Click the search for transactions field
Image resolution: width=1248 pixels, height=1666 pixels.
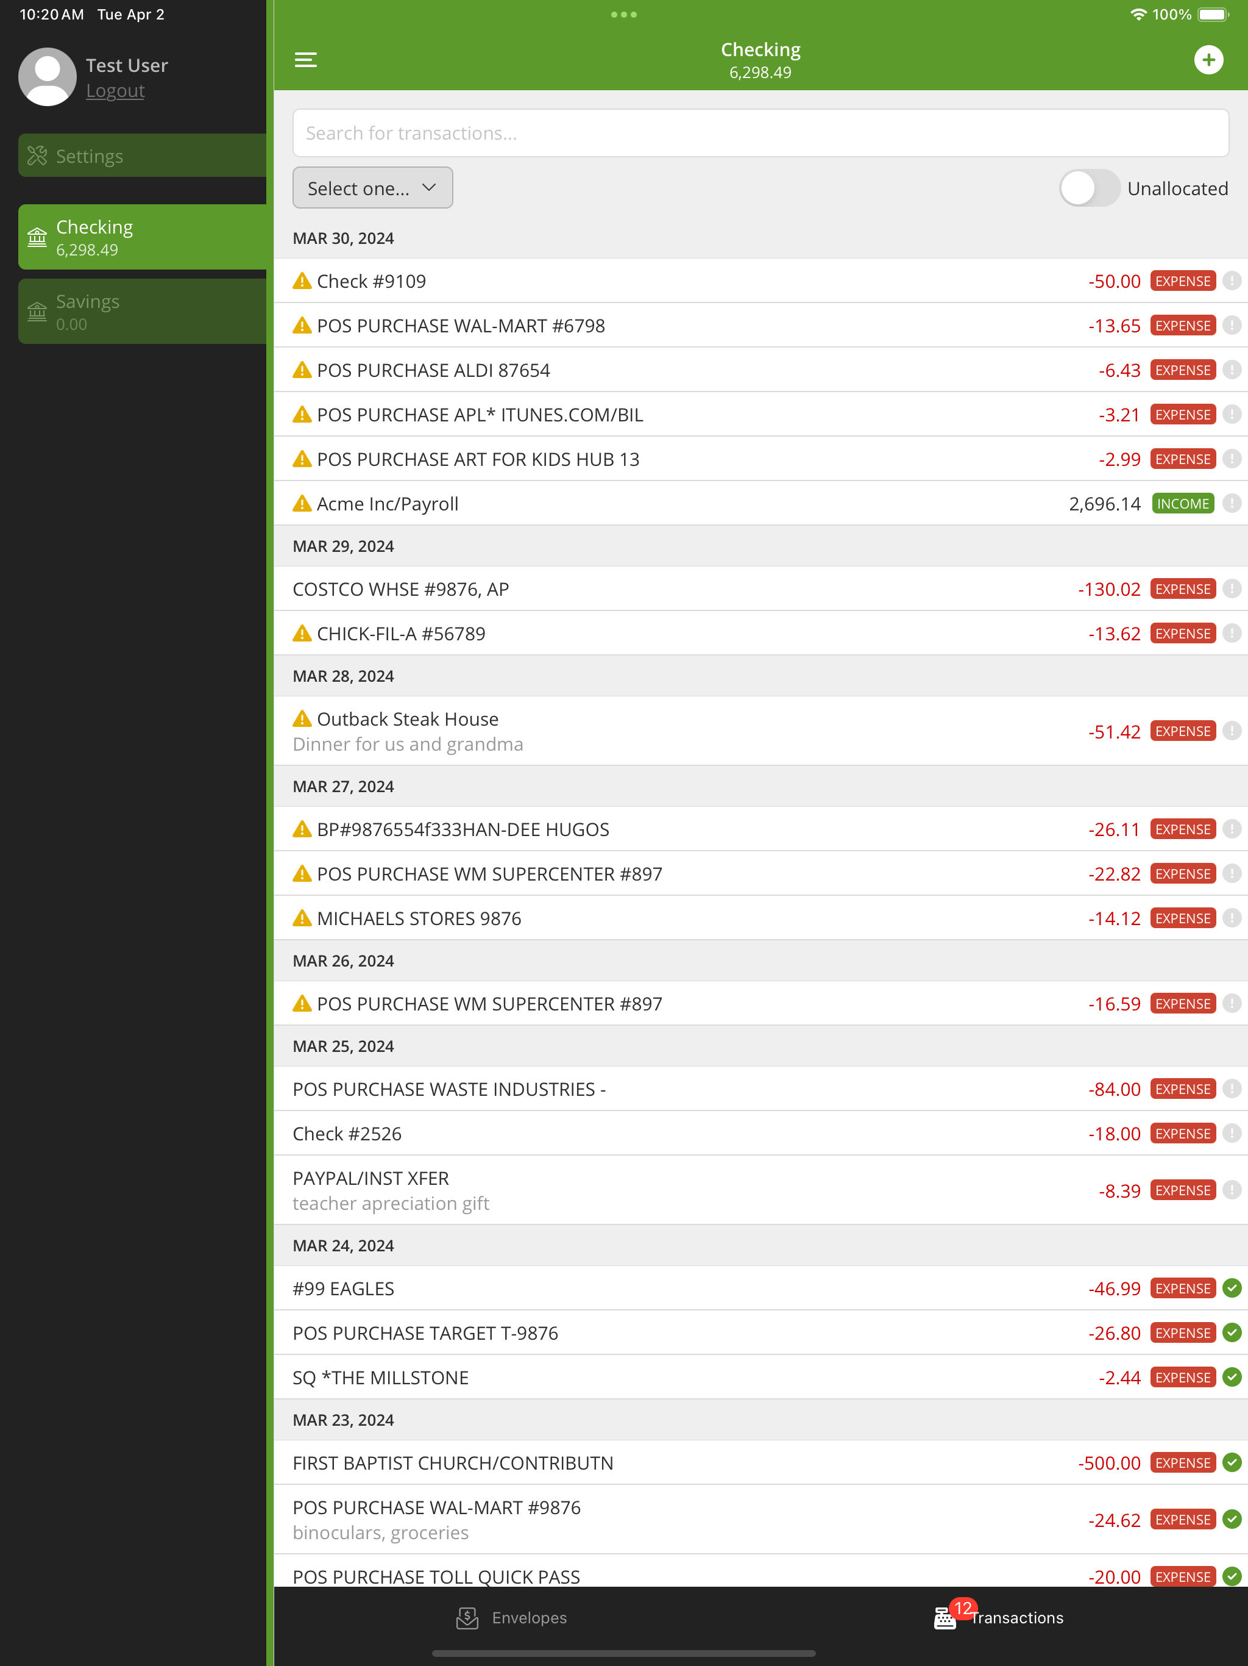pyautogui.click(x=760, y=134)
